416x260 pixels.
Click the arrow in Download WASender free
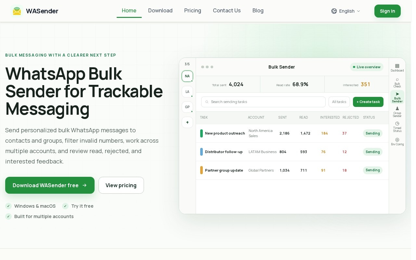tap(84, 185)
